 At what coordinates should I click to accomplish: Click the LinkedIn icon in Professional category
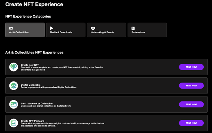133,28
